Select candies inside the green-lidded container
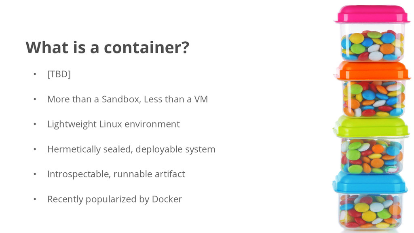 pos(372,156)
